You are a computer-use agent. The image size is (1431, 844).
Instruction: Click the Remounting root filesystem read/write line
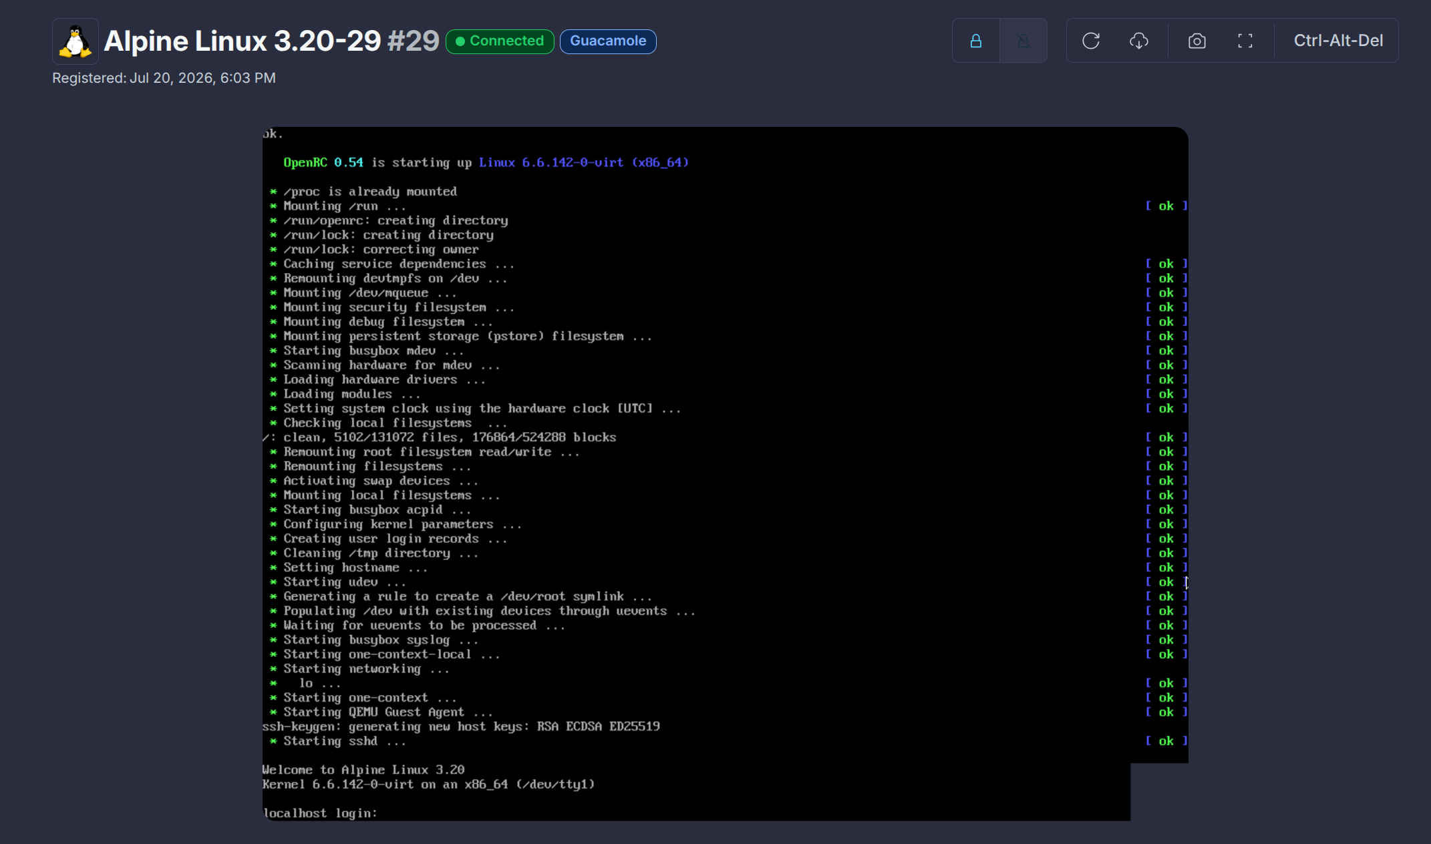point(425,452)
